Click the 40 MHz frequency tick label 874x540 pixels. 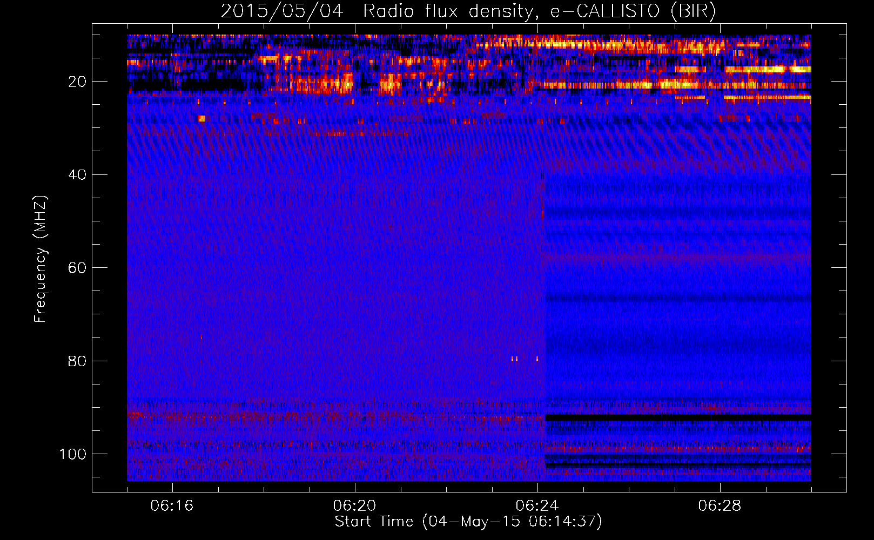(x=77, y=175)
